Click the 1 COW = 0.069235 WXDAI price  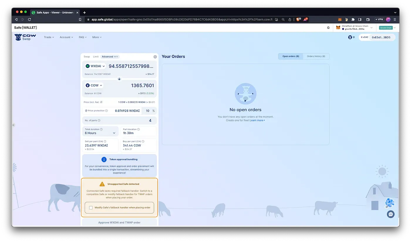[x=132, y=102]
